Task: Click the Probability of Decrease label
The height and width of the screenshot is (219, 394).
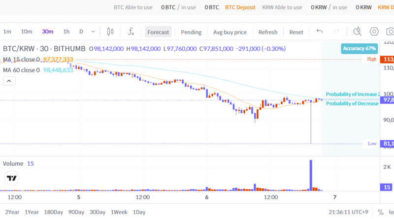Action: [352, 103]
